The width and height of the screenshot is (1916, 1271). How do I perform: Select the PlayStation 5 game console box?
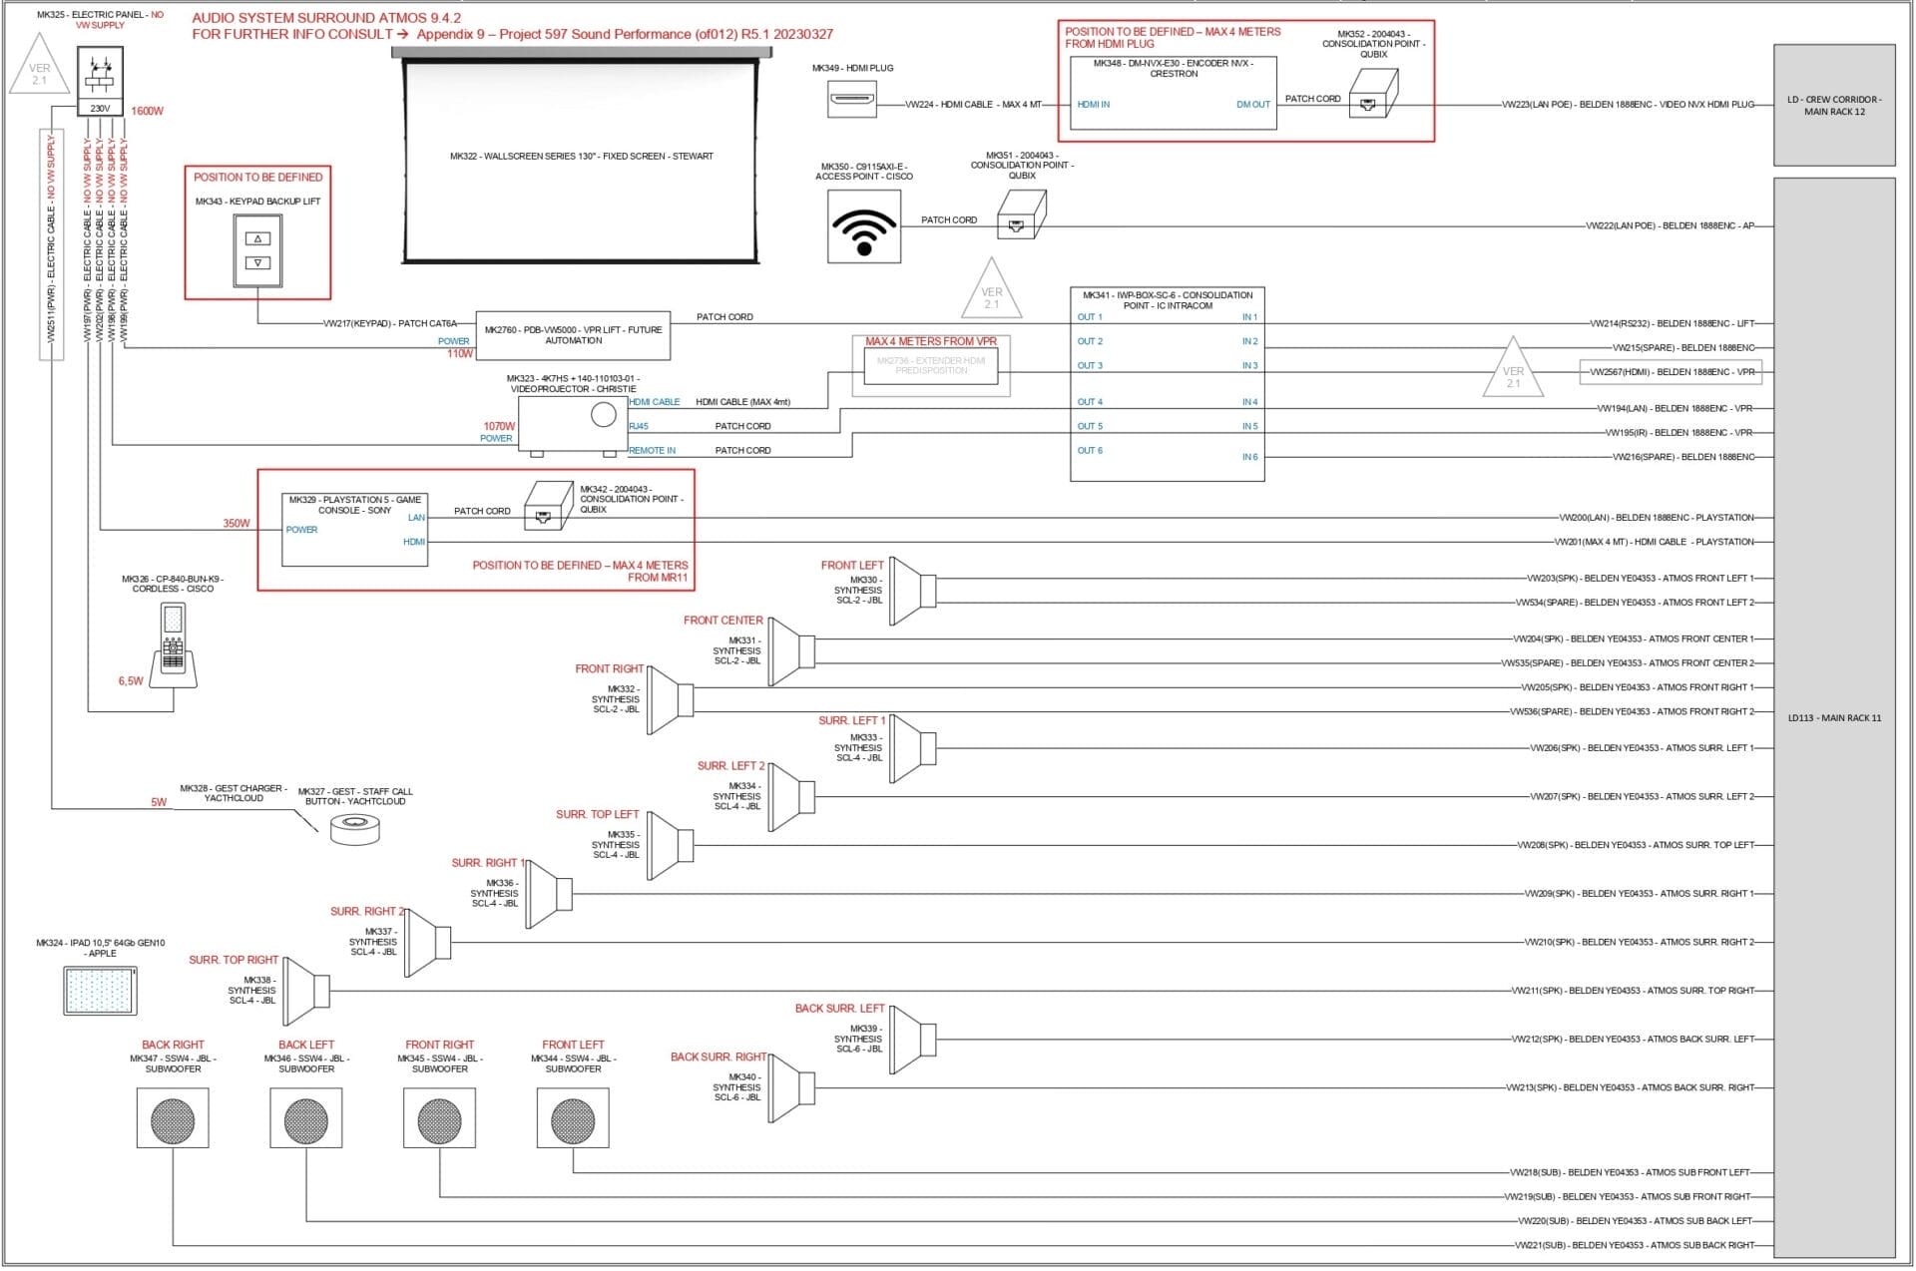(x=354, y=530)
